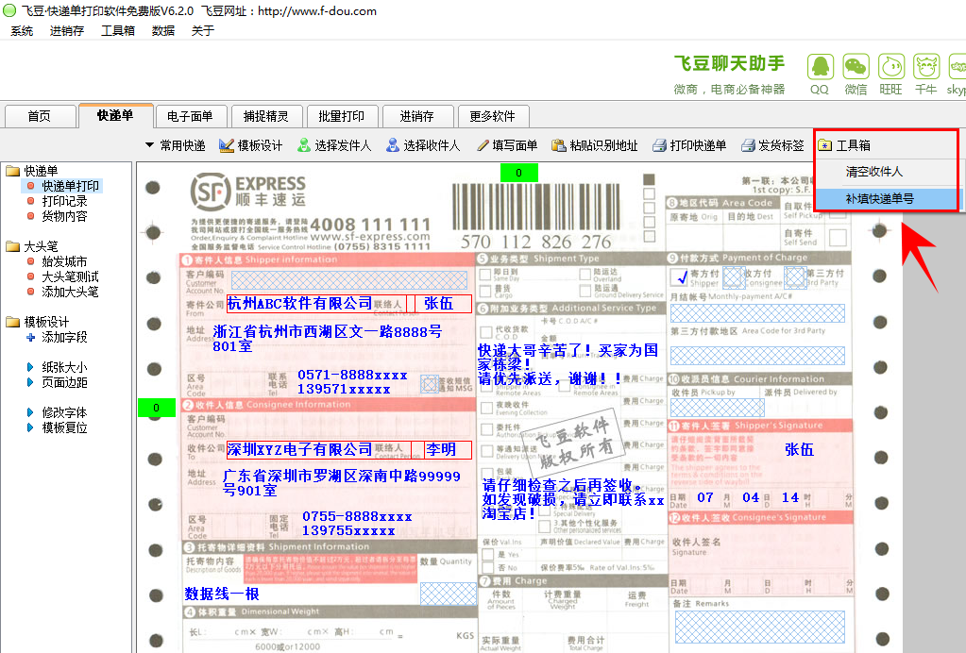The height and width of the screenshot is (653, 966).
Task: Click the goods description 数据线一根
Action: [x=222, y=594]
